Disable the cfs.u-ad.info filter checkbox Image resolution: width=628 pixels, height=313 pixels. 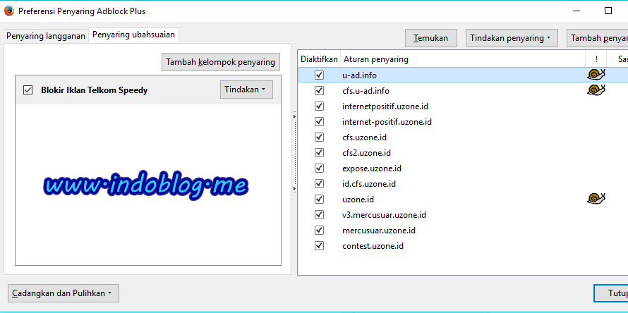pos(319,90)
